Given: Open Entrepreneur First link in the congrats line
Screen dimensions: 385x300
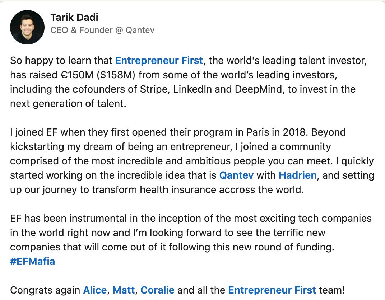Looking at the screenshot, I should pyautogui.click(x=272, y=290).
